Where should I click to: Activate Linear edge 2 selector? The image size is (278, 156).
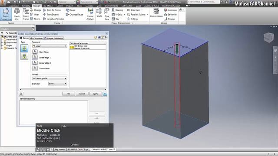tap(35, 63)
